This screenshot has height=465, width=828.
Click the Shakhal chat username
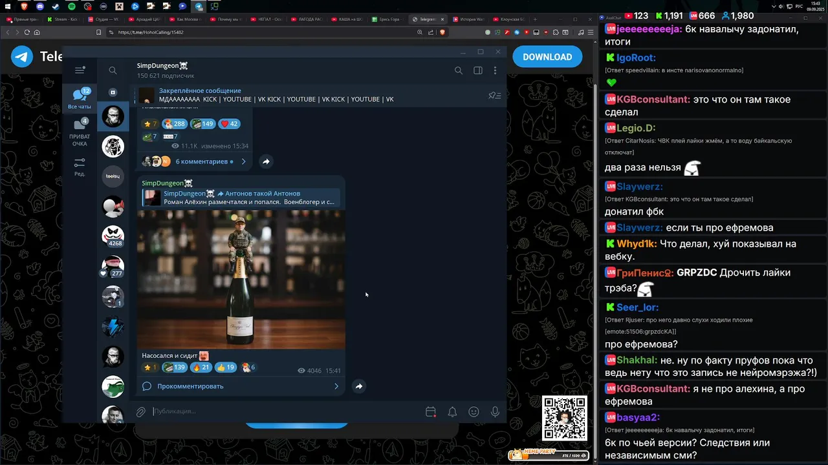click(x=637, y=360)
